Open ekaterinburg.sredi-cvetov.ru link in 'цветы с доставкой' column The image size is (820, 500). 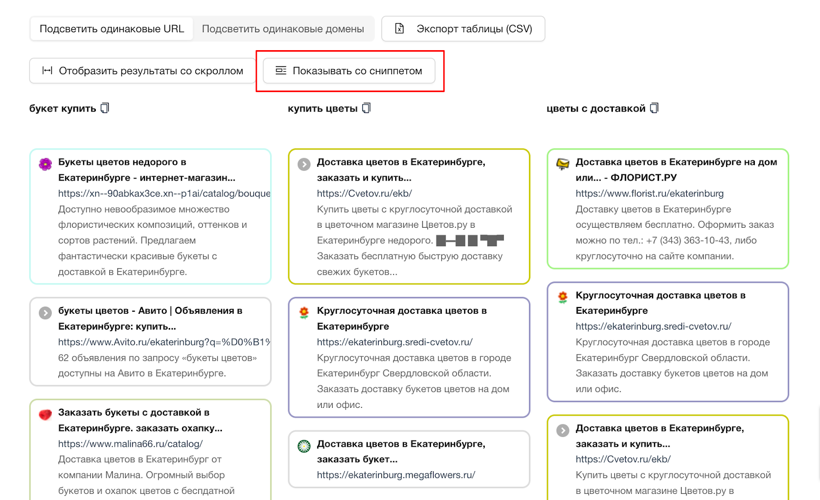[653, 326]
